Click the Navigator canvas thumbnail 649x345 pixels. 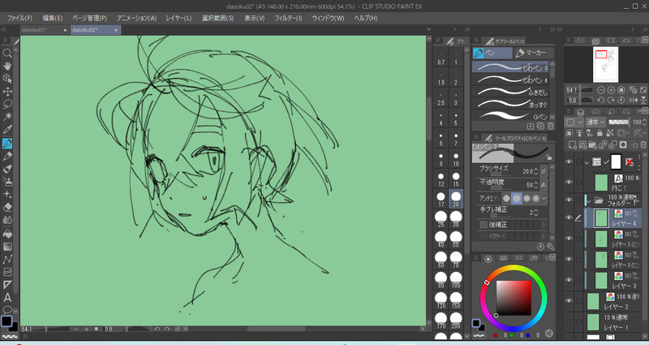pyautogui.click(x=605, y=64)
